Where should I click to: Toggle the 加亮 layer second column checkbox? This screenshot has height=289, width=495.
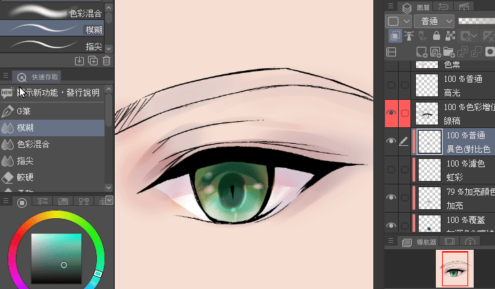[405, 197]
